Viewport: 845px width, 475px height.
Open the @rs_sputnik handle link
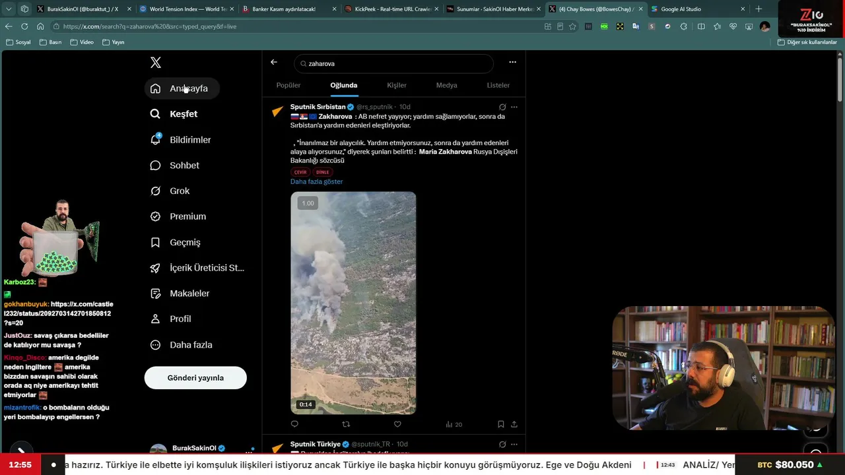click(x=374, y=107)
